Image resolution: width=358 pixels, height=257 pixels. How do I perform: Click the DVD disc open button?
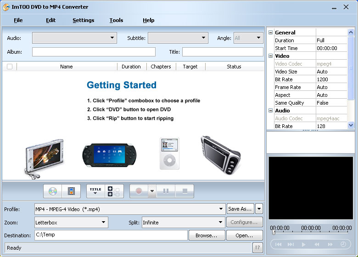(x=53, y=191)
